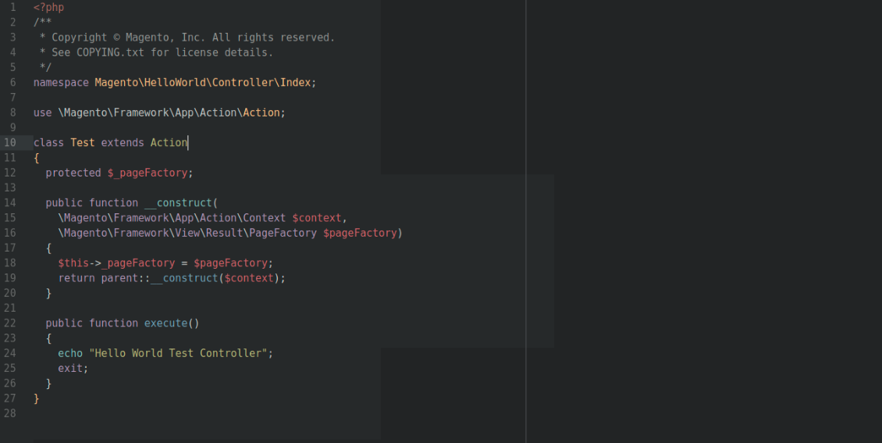Click the "use" keyword on line 8
The height and width of the screenshot is (443, 882).
click(43, 113)
